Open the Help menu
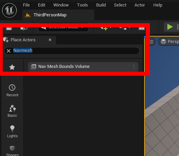The image size is (179, 156). 158,5
